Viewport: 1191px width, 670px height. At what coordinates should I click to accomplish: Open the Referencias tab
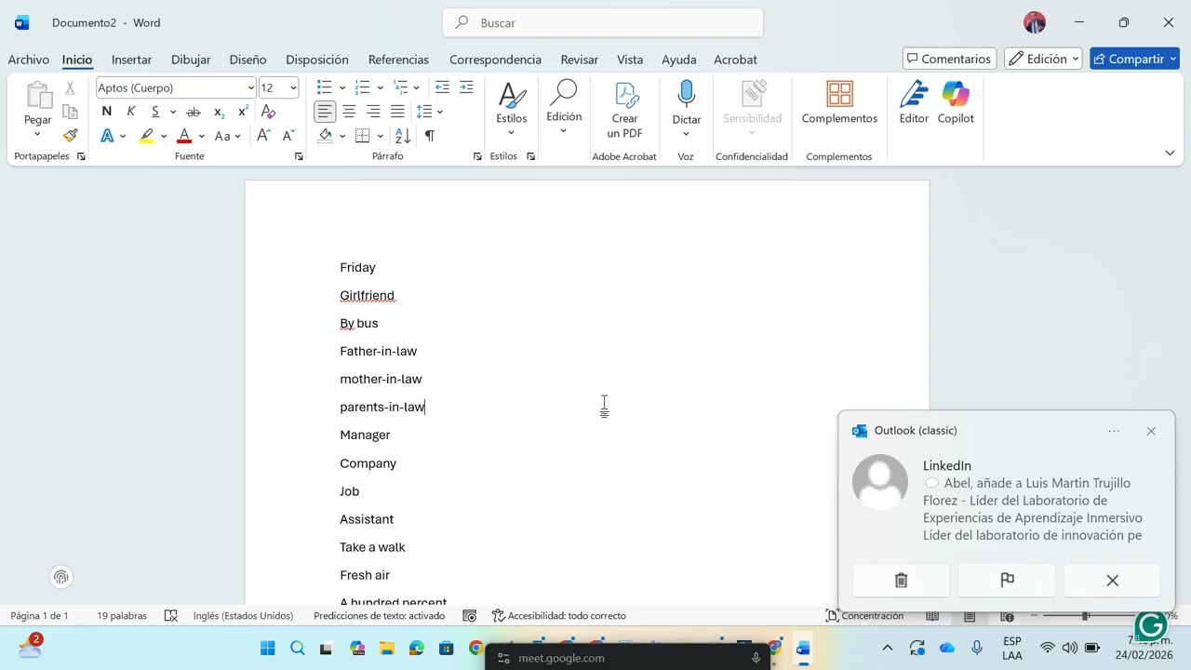[398, 60]
